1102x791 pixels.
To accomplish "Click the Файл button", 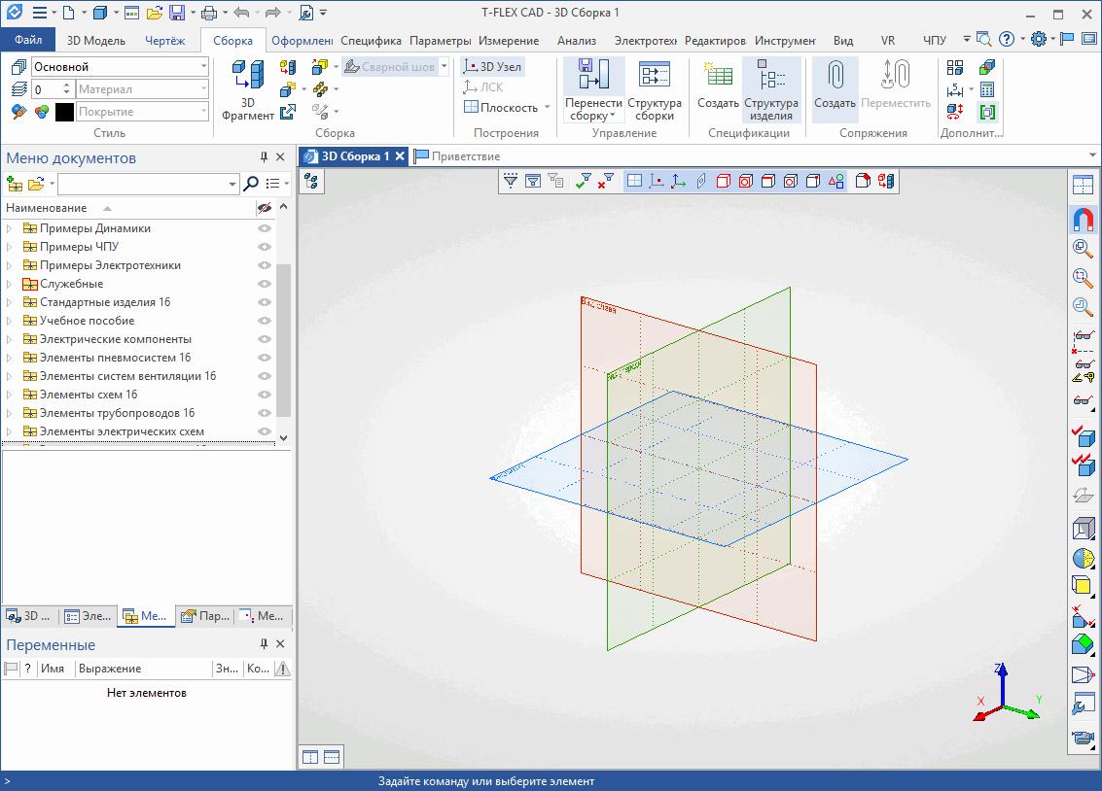I will tap(28, 41).
